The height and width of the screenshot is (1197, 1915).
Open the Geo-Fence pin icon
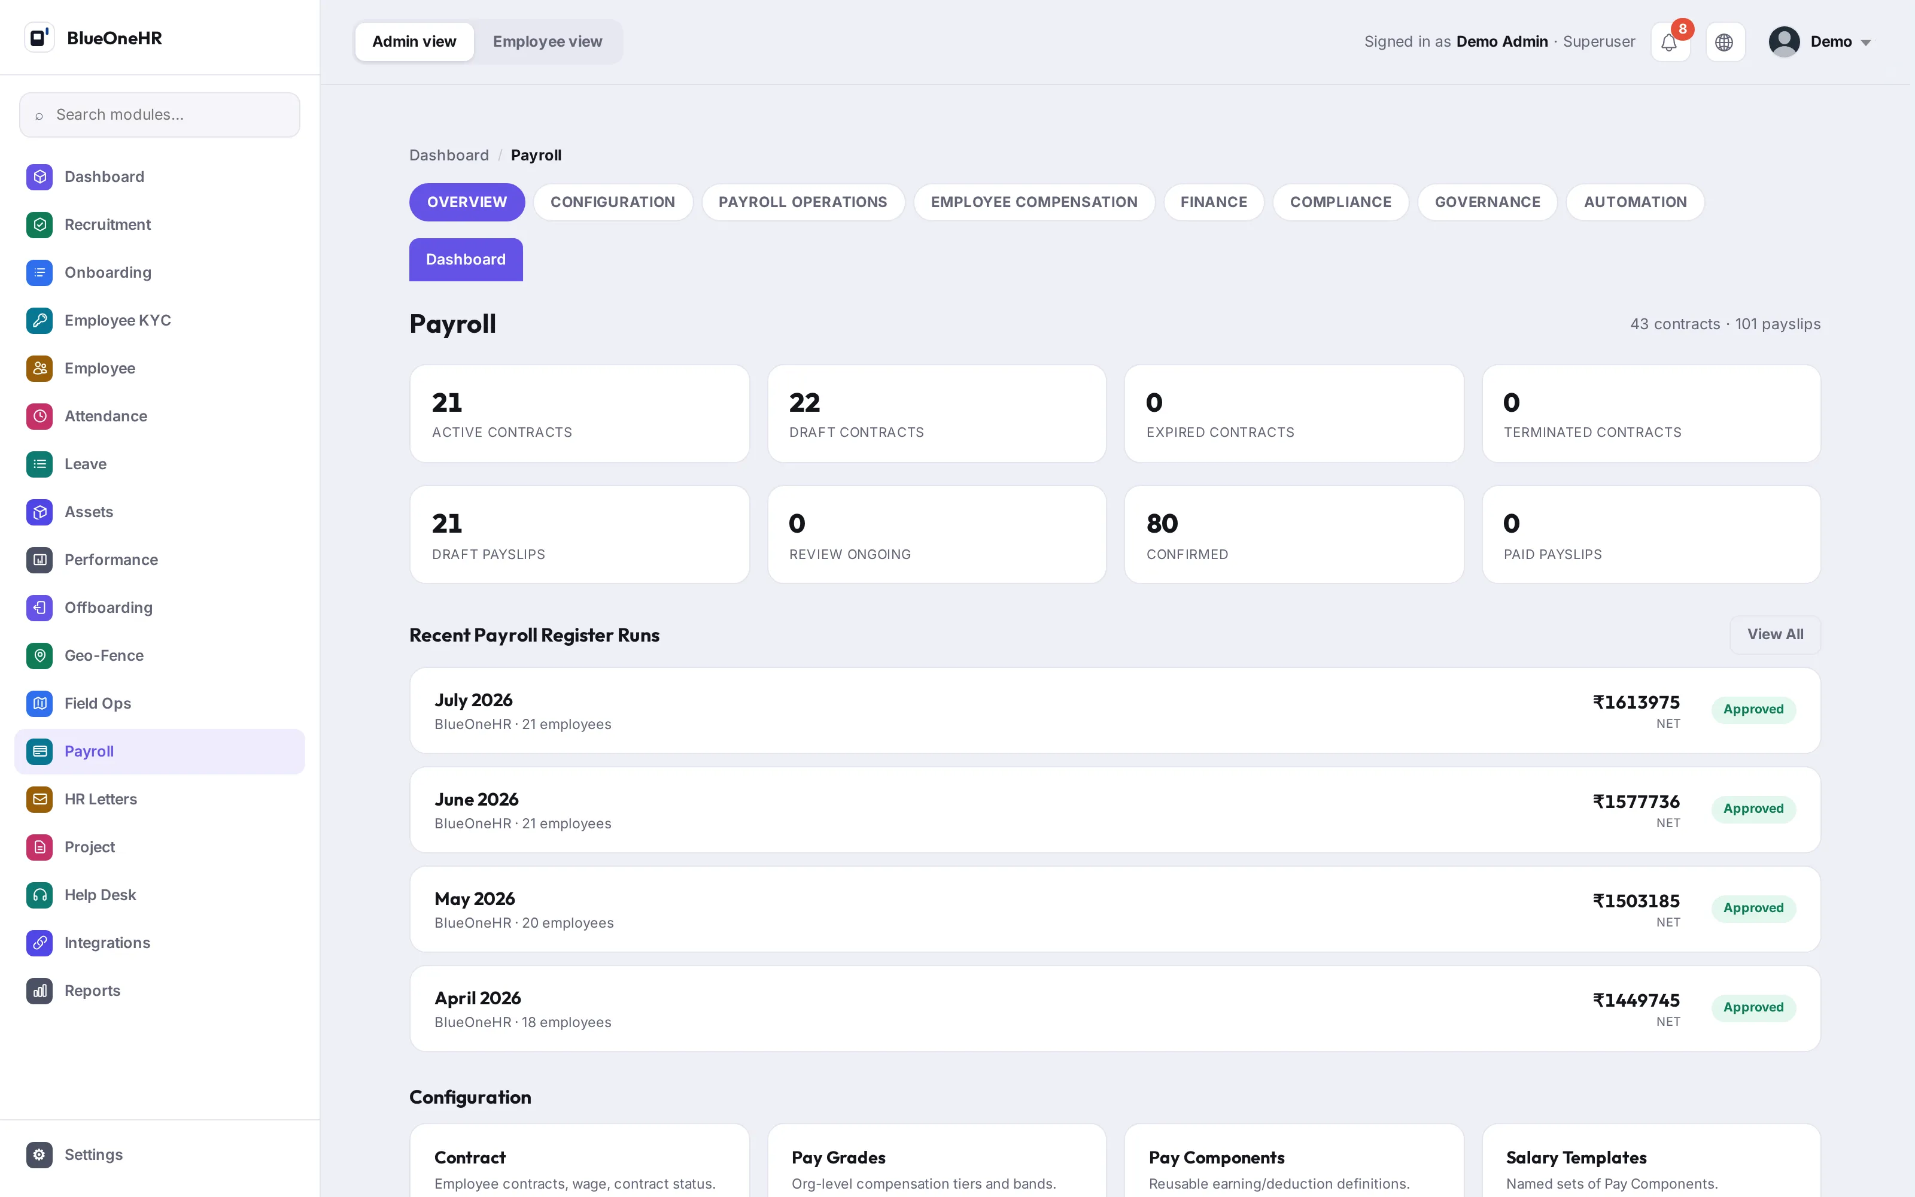[39, 655]
